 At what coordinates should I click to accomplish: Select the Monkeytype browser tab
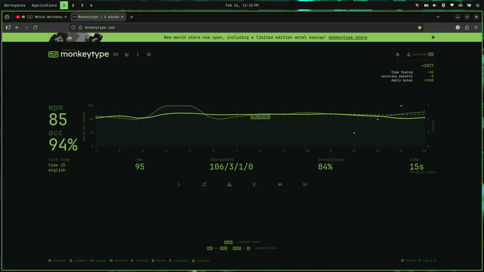(x=98, y=17)
